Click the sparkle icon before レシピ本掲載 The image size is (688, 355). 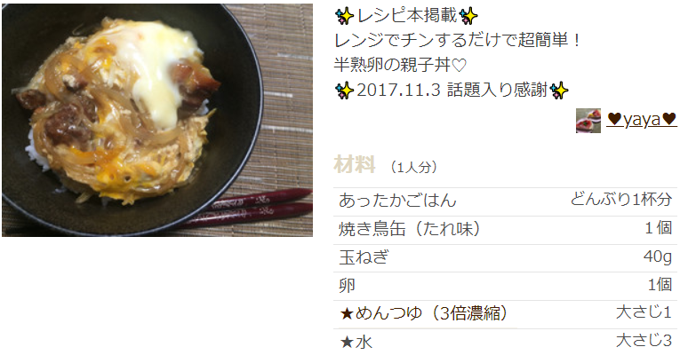(x=345, y=16)
